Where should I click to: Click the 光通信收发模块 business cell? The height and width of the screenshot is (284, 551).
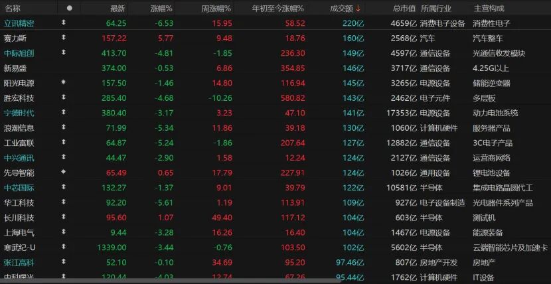pos(499,53)
